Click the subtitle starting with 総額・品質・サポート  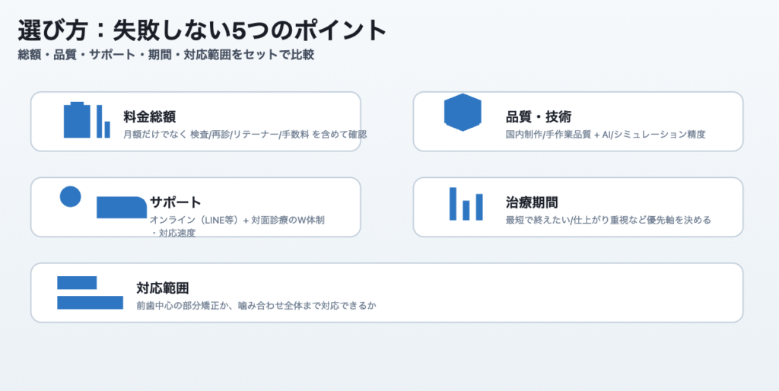pyautogui.click(x=166, y=55)
